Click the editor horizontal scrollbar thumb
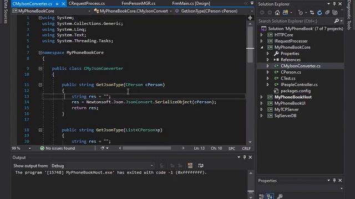The width and height of the screenshot is (355, 199). (146, 148)
